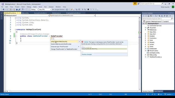Open the Tools menu
The height and width of the screenshot is (98, 175).
click(x=40, y=7)
